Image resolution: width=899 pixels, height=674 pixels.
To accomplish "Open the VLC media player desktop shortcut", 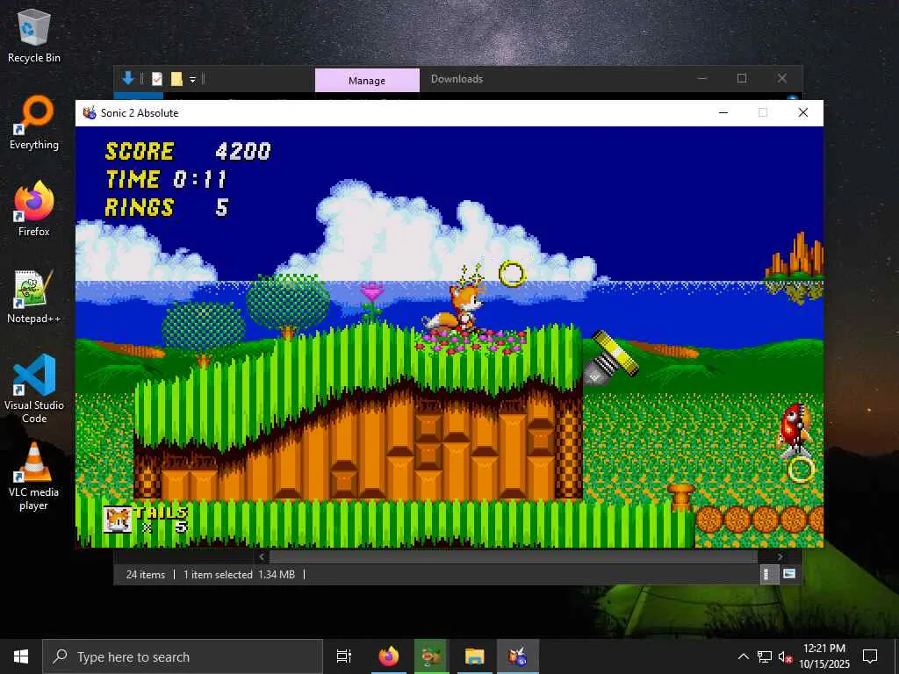I will click(34, 477).
